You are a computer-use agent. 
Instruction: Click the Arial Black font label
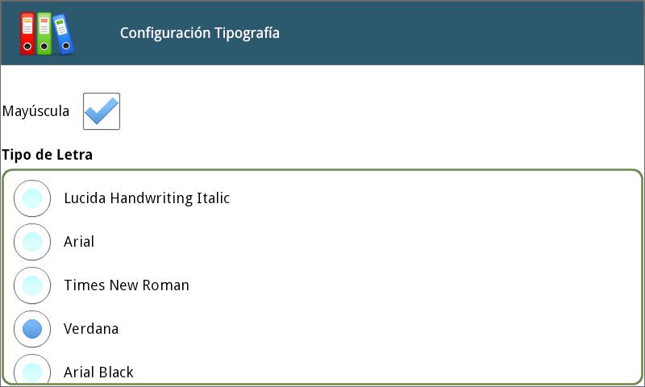click(x=98, y=372)
